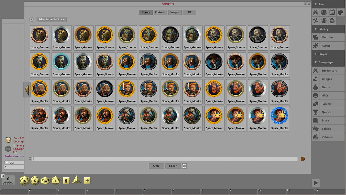The height and width of the screenshot is (195, 346).
Task: Select the Party Sheet group icon
Action: click(x=324, y=12)
